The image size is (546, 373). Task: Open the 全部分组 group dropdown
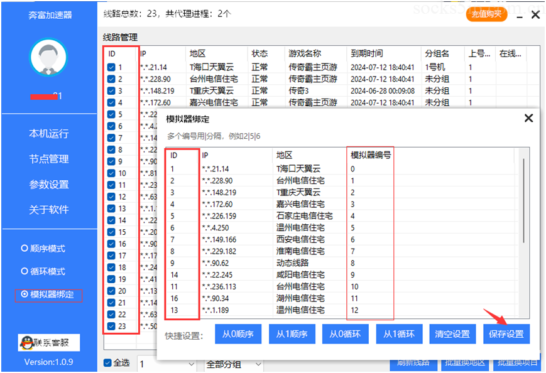click(x=233, y=364)
